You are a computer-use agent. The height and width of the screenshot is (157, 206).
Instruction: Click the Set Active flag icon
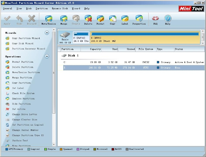click(8, 109)
